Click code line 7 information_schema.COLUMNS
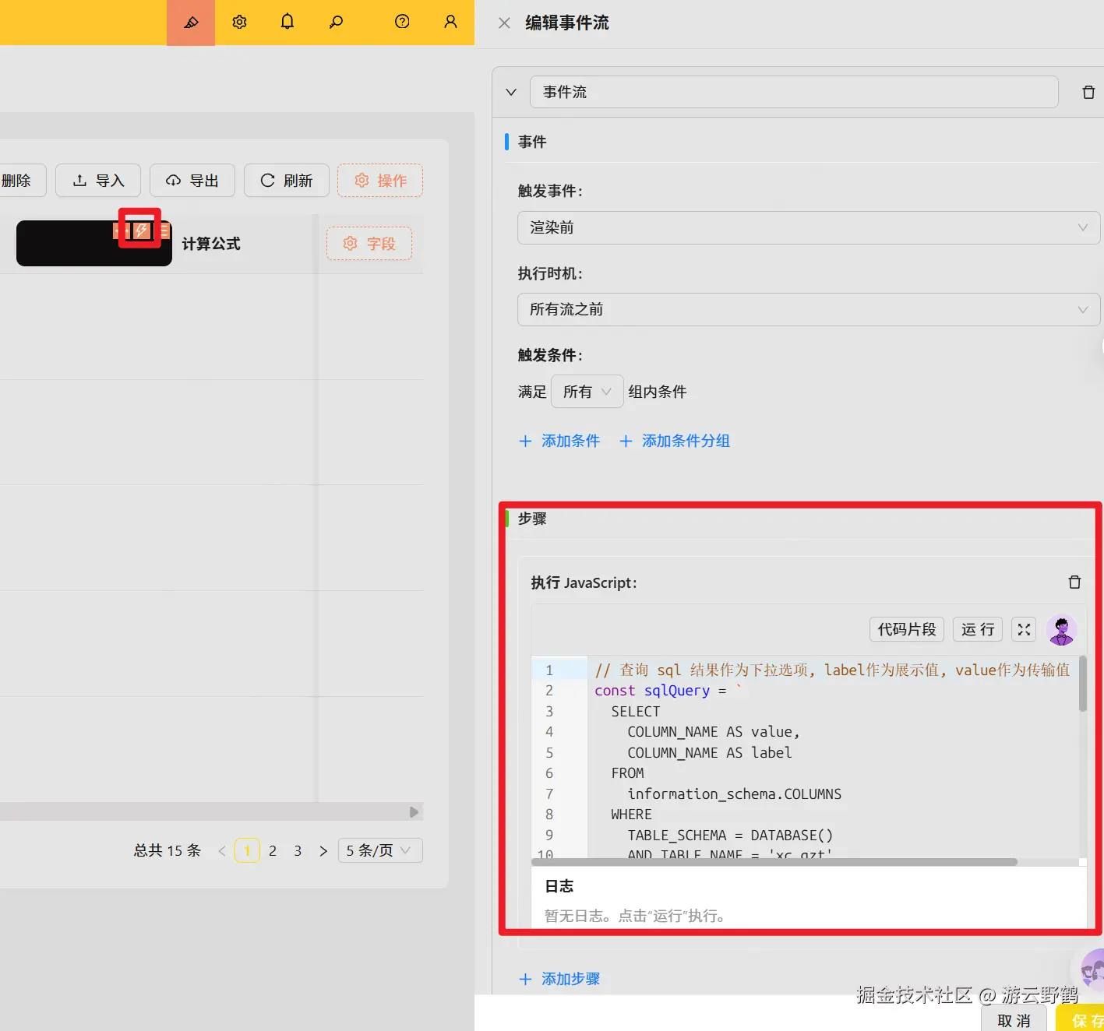Image resolution: width=1104 pixels, height=1031 pixels. tap(735, 794)
